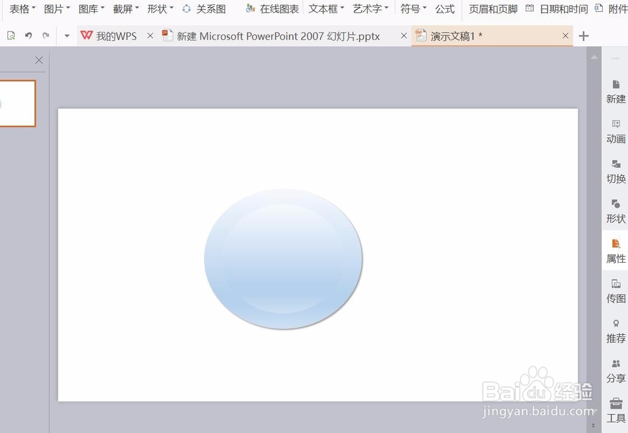Open the 属性 (Properties) panel

tap(615, 251)
